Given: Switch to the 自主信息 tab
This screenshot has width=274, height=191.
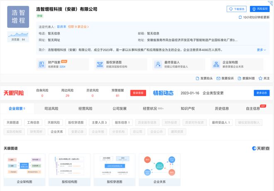Looking at the screenshot, I should 253,108.
